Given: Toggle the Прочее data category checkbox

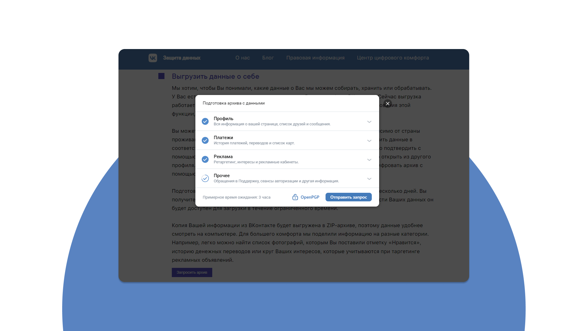Looking at the screenshot, I should tap(205, 178).
